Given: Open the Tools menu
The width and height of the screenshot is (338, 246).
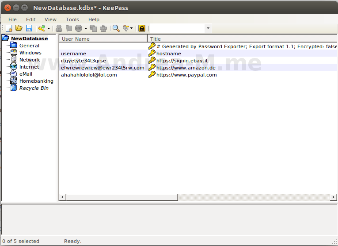Looking at the screenshot, I should pos(72,19).
